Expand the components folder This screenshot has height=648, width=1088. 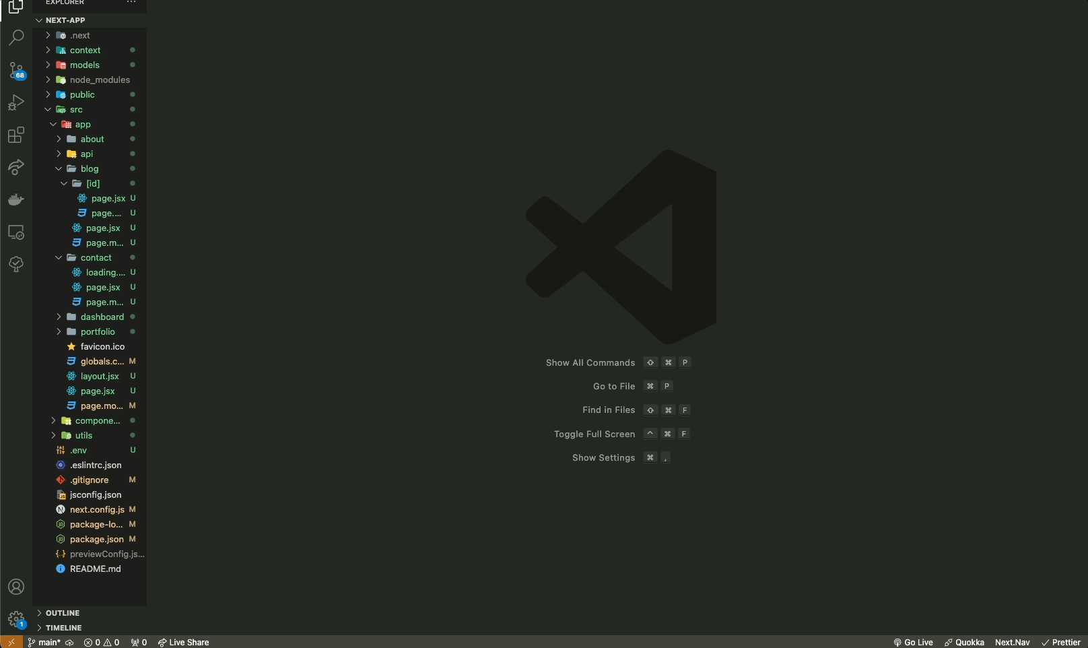click(x=90, y=420)
